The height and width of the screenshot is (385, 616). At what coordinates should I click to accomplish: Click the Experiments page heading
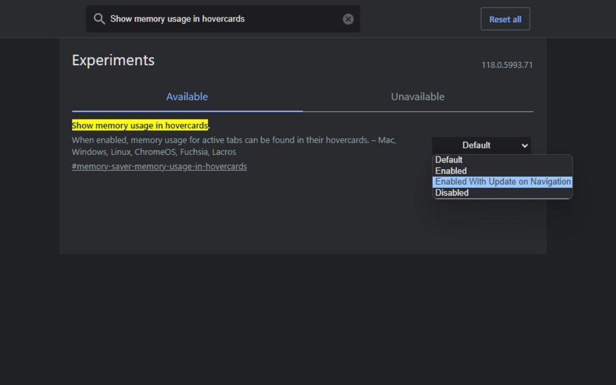point(112,60)
